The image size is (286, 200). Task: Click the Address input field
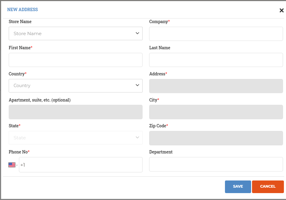pos(216,86)
